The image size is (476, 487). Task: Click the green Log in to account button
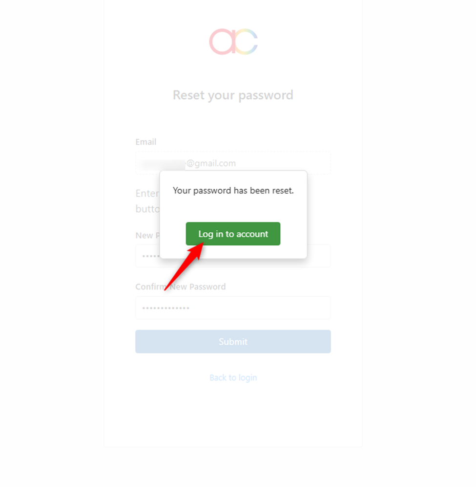(233, 234)
